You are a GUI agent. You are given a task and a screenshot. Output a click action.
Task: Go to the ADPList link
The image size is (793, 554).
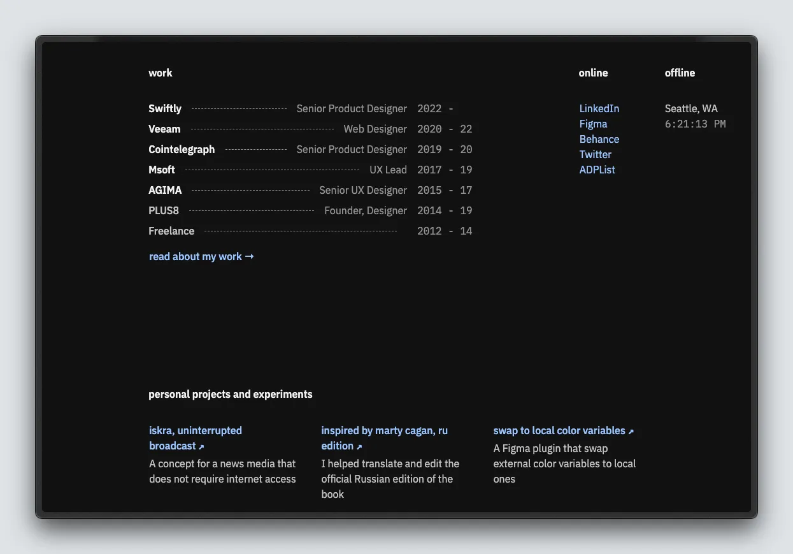click(x=597, y=170)
